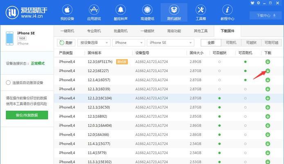This screenshot has height=164, width=284.
Task: Download firmware 12.1(16B92)
Action: (268, 116)
